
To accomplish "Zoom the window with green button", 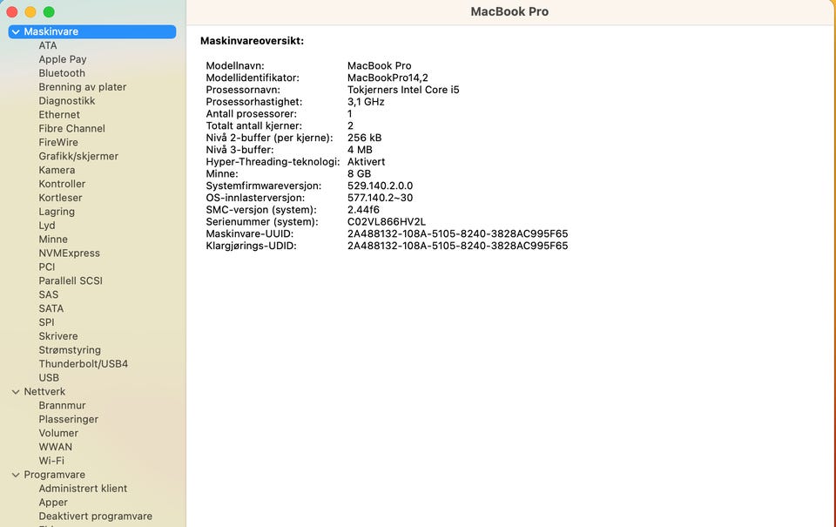I will (x=49, y=11).
